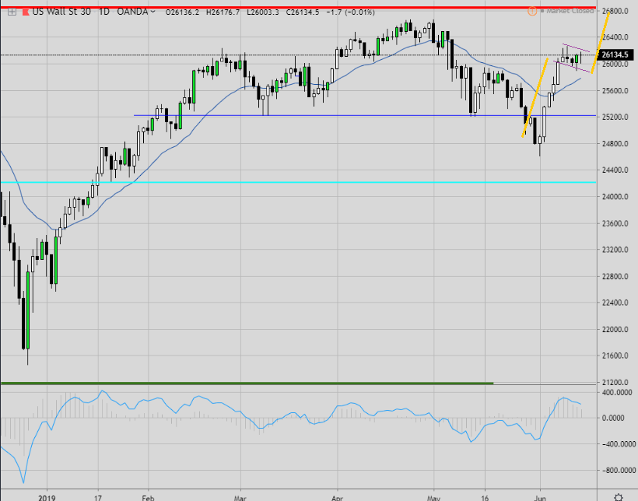
Task: Select the green horizontal line above the indicator pane
Action: pyautogui.click(x=247, y=383)
